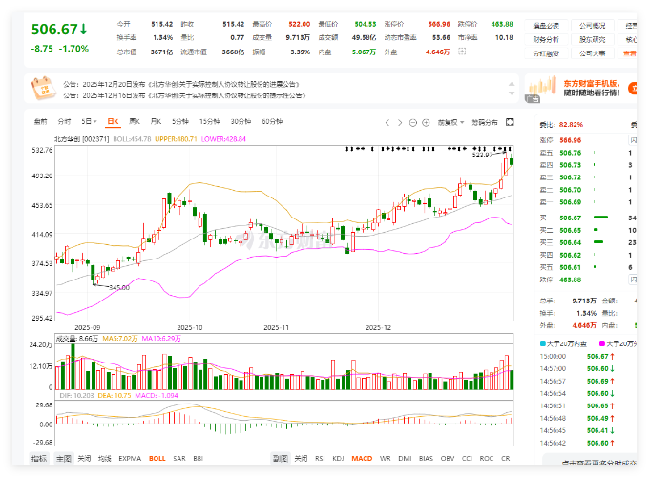
Task: Select 周K chart tab
Action: coord(135,121)
